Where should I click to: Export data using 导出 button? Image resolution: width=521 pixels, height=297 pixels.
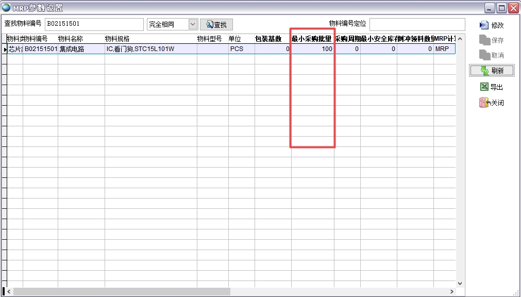(491, 87)
